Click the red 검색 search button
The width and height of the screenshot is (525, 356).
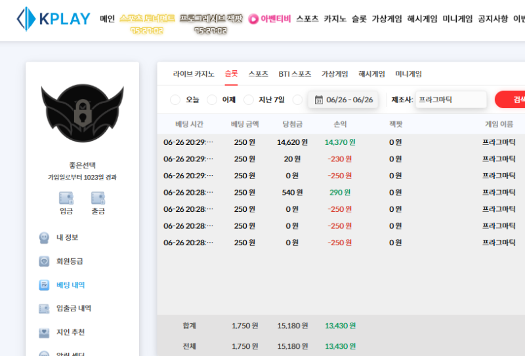point(510,100)
